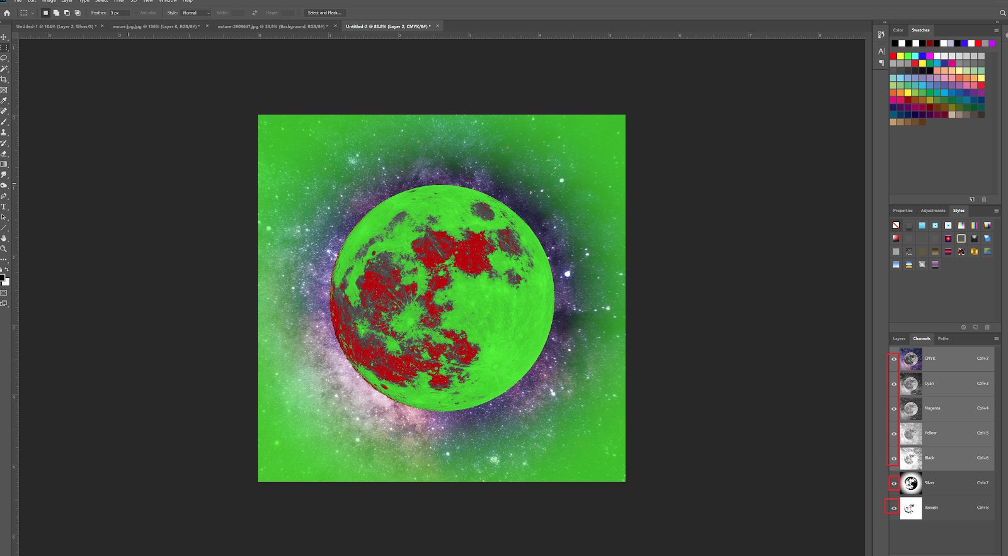The width and height of the screenshot is (1008, 556).
Task: Select the Healing Brush tool
Action: point(4,111)
